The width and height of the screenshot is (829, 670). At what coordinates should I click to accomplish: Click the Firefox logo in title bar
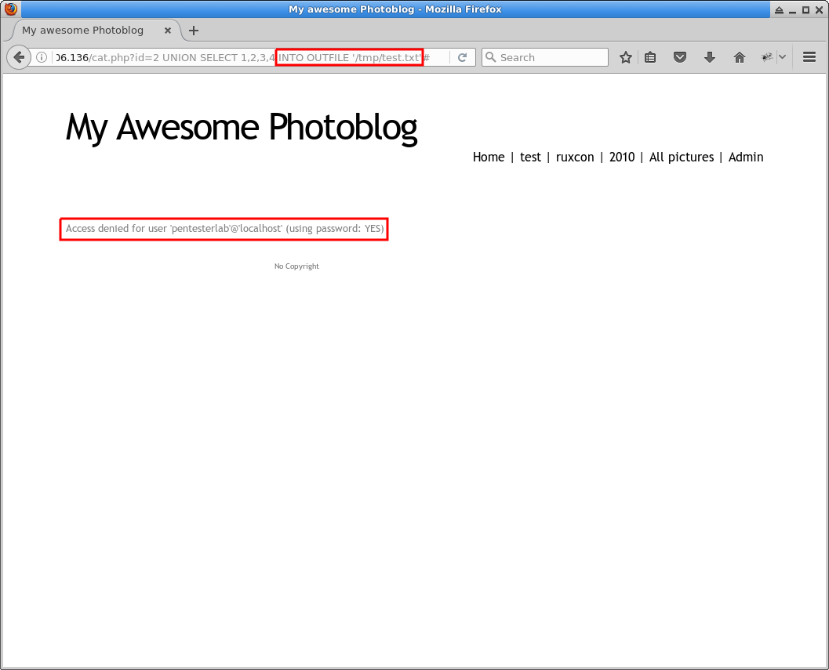click(10, 9)
